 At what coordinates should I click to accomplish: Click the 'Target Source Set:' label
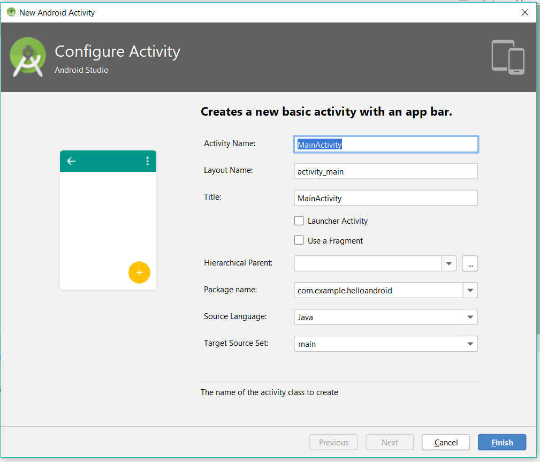(x=236, y=343)
